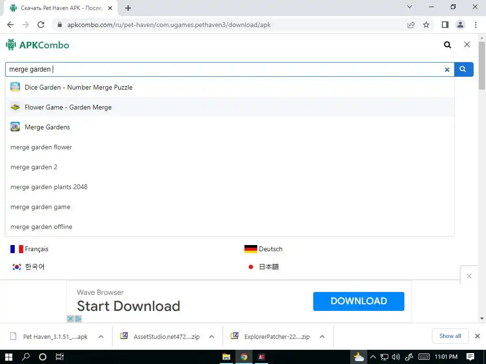Click Show all downloads
486x364 pixels.
click(450, 336)
